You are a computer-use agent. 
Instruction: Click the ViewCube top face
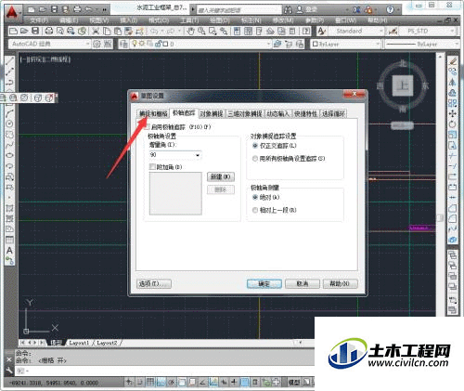click(x=403, y=85)
